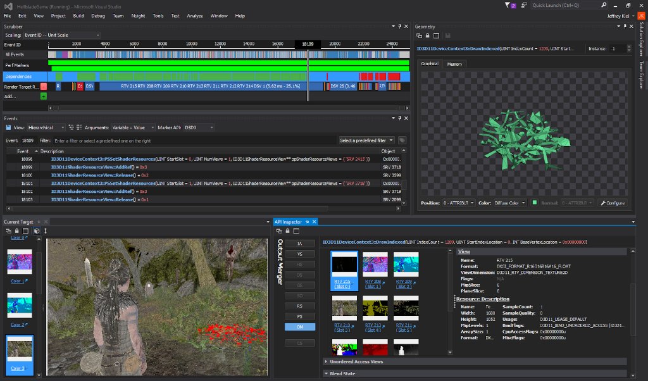Select event row 18101 in the Events list

204,184
